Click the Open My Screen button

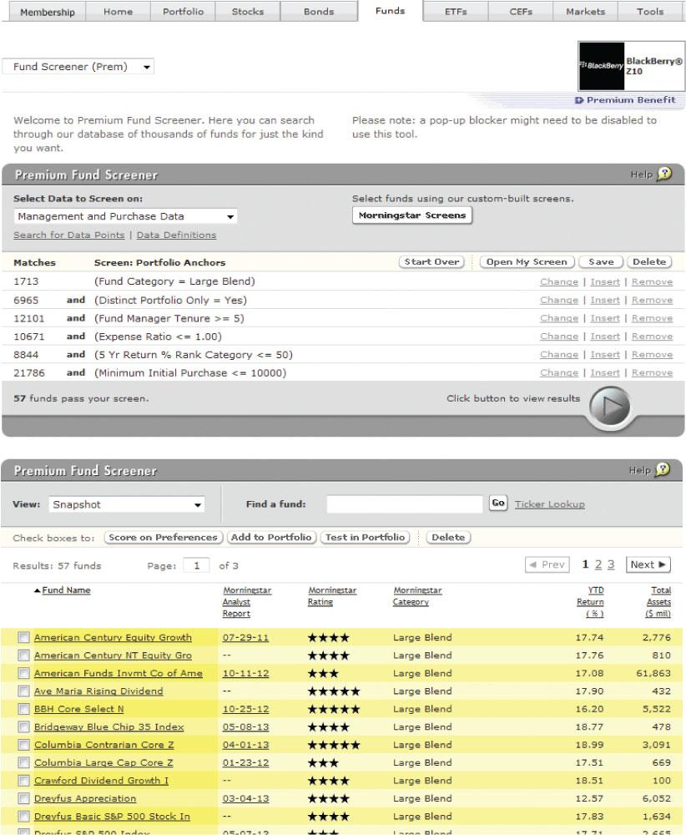pos(527,262)
